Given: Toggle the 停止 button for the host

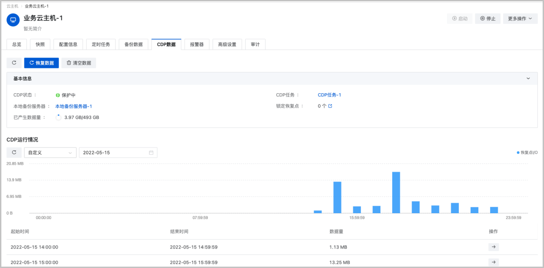Looking at the screenshot, I should point(487,18).
